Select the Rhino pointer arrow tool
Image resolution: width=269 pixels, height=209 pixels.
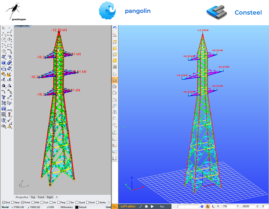click(x=4, y=28)
